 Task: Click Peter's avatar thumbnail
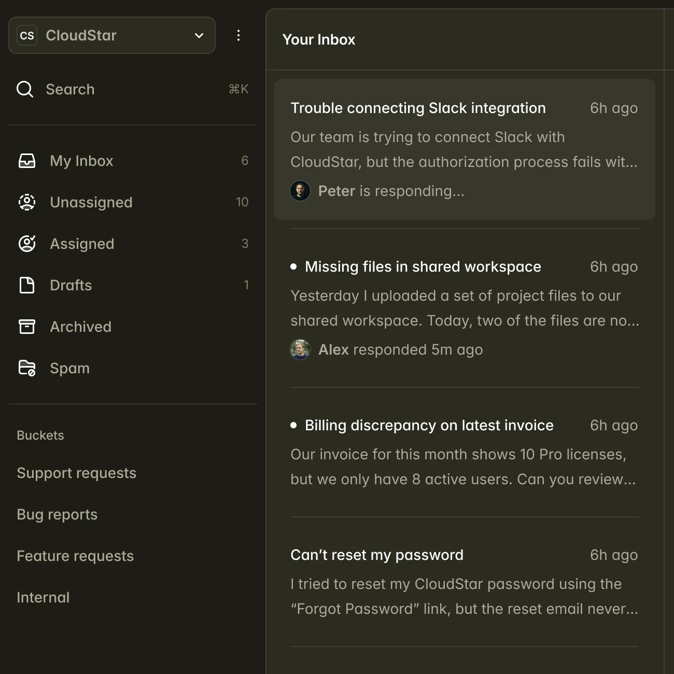coord(300,191)
